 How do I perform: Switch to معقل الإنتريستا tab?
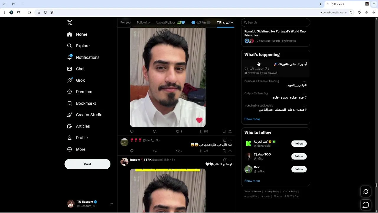tap(171, 22)
